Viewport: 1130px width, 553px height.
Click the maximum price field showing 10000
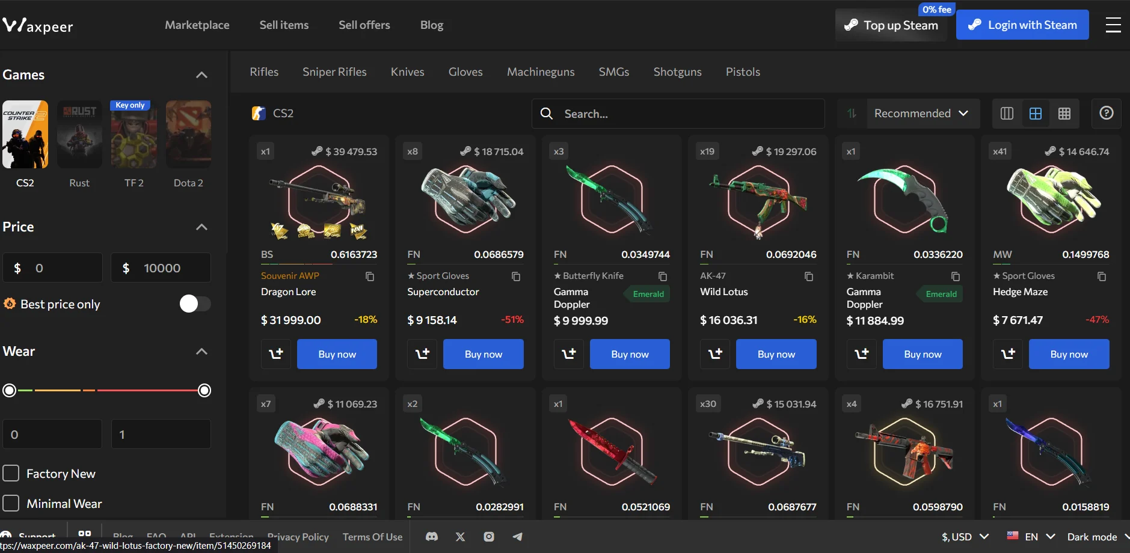tap(161, 267)
